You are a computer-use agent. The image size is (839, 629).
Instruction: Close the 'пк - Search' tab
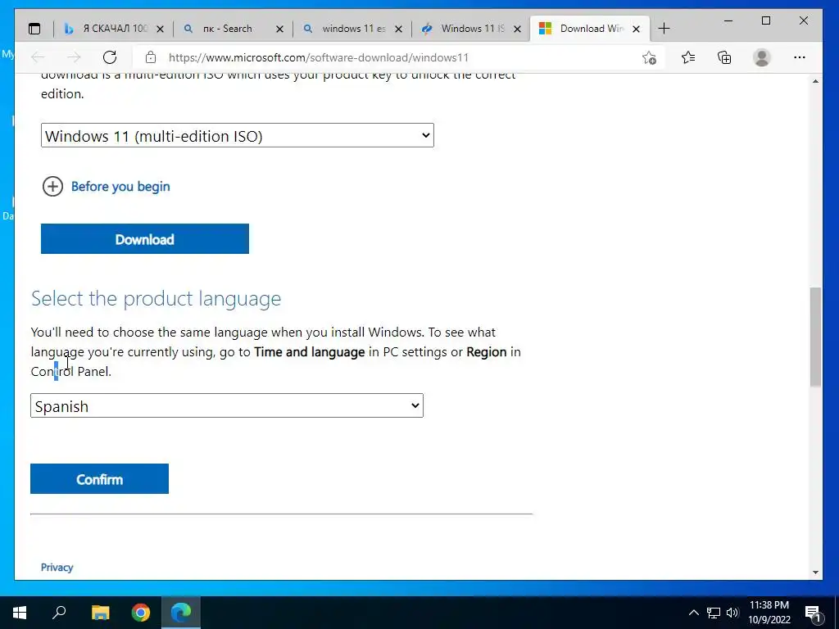click(279, 29)
